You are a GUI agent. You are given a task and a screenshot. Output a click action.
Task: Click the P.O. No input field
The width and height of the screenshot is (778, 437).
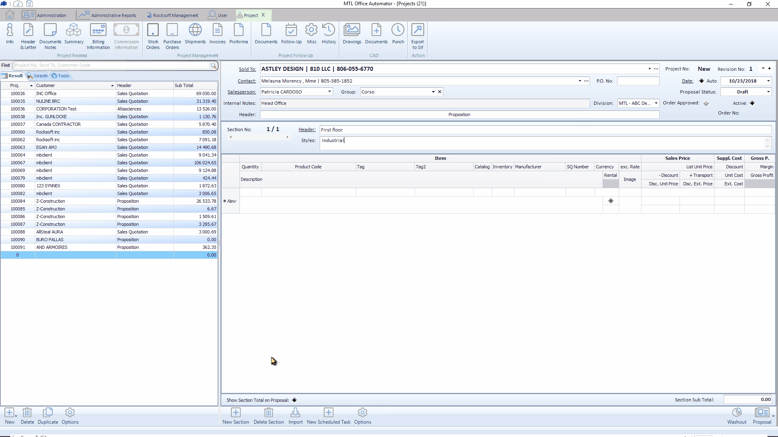click(638, 81)
